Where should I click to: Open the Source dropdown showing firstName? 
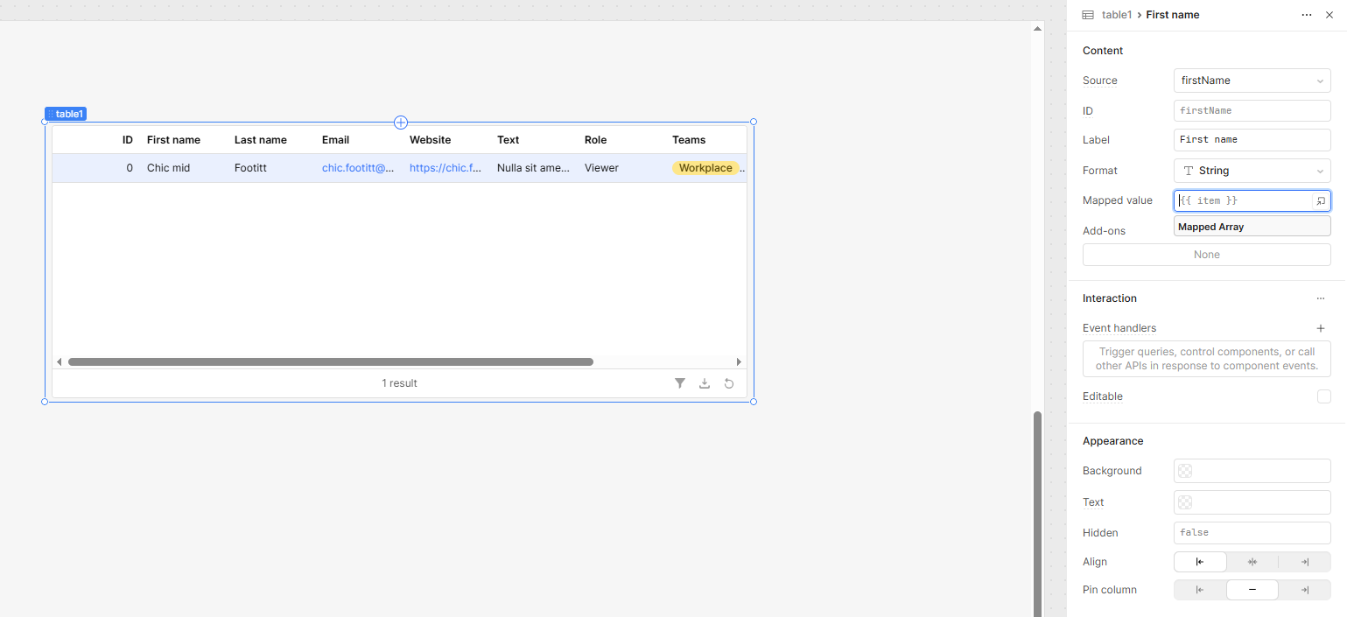1252,81
